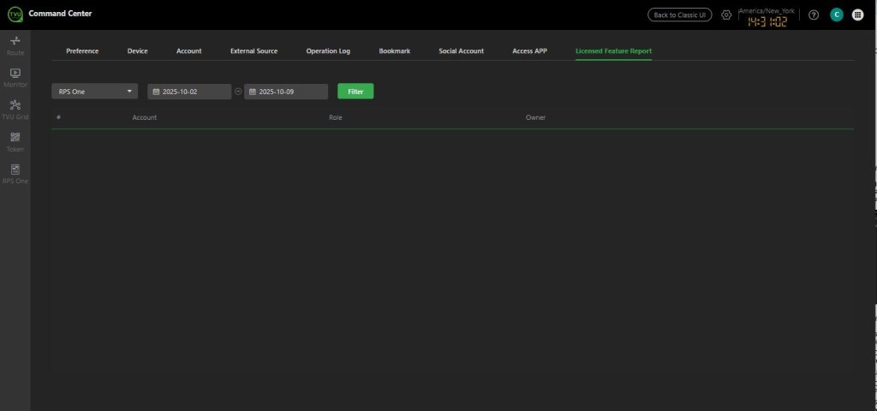Click Back to Classic UI button
This screenshot has height=411, width=877.
679,15
